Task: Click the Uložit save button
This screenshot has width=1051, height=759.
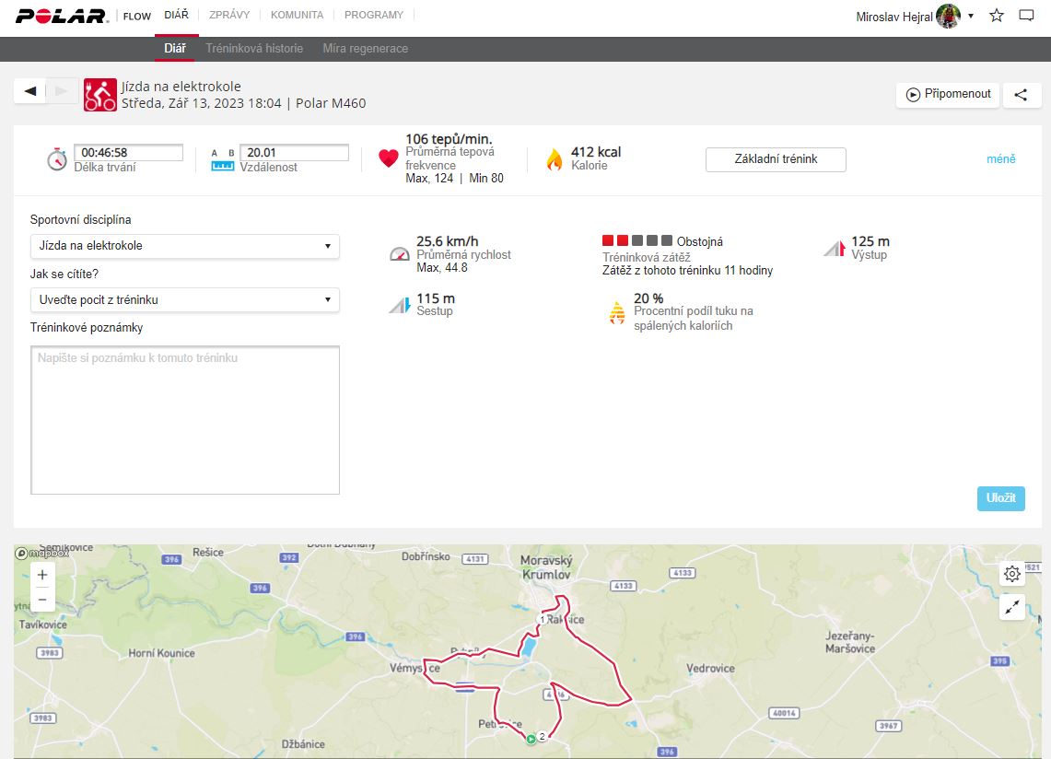Action: [1000, 498]
